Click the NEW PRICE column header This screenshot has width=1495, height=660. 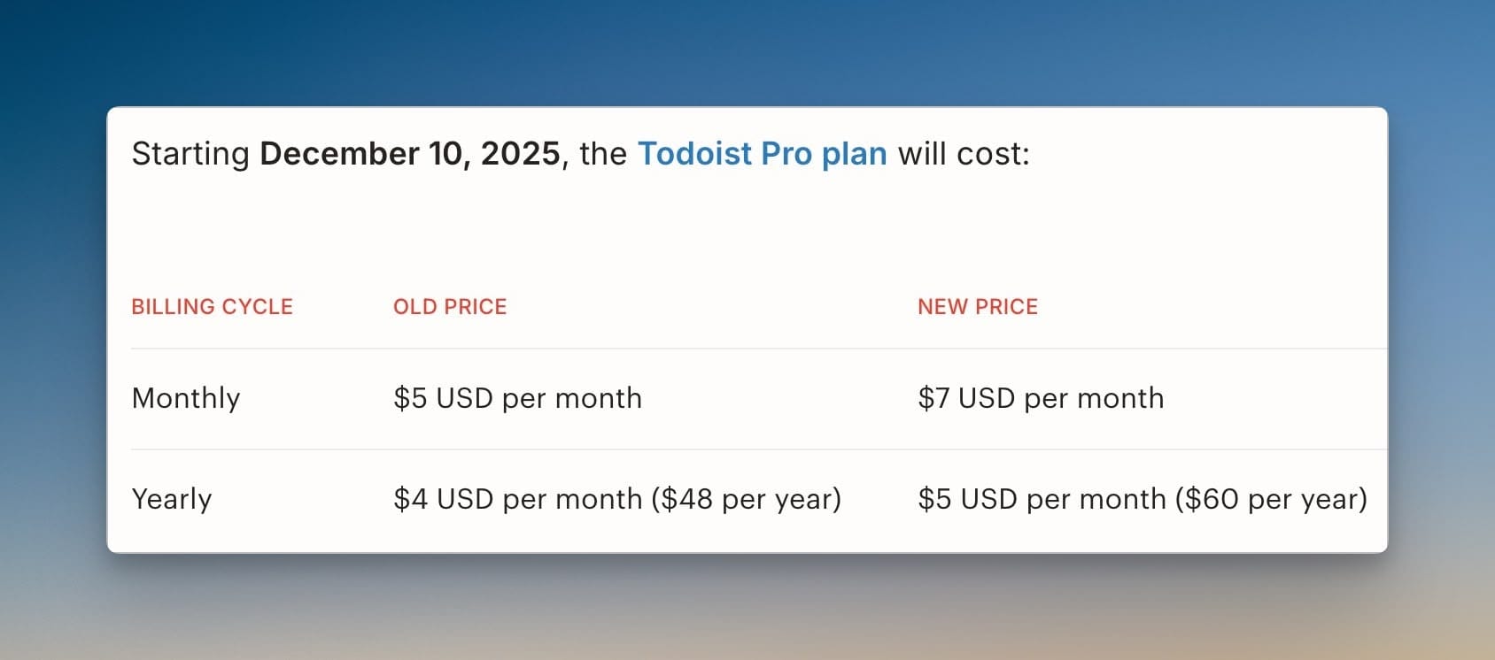[x=977, y=307]
